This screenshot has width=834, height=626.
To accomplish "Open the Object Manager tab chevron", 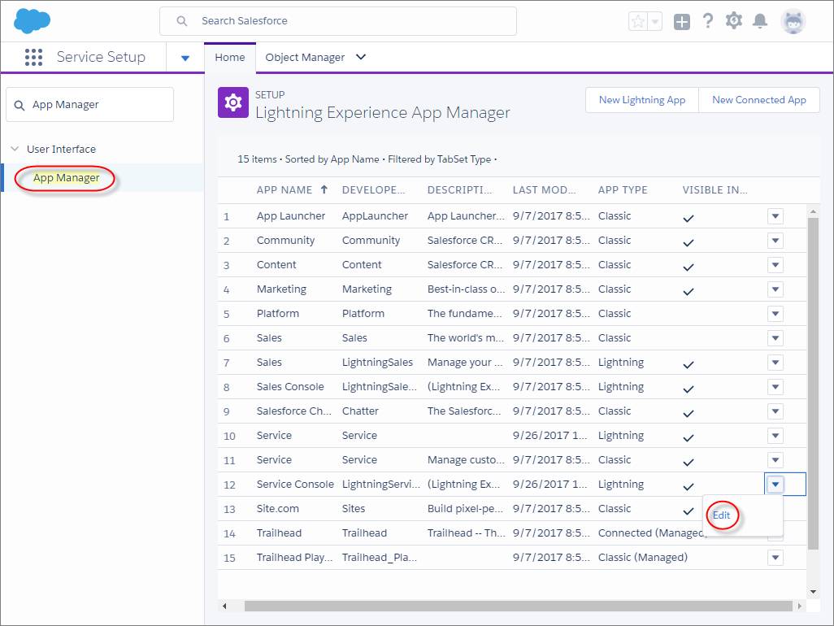I will point(361,57).
